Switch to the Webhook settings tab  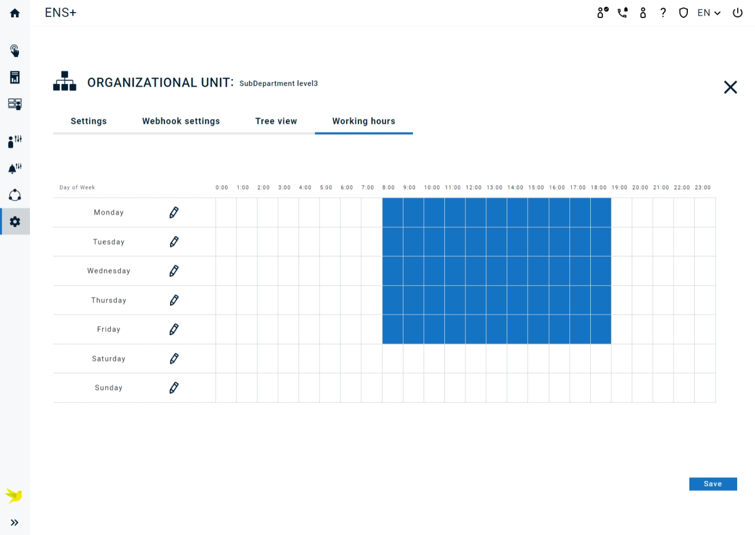[x=180, y=121]
